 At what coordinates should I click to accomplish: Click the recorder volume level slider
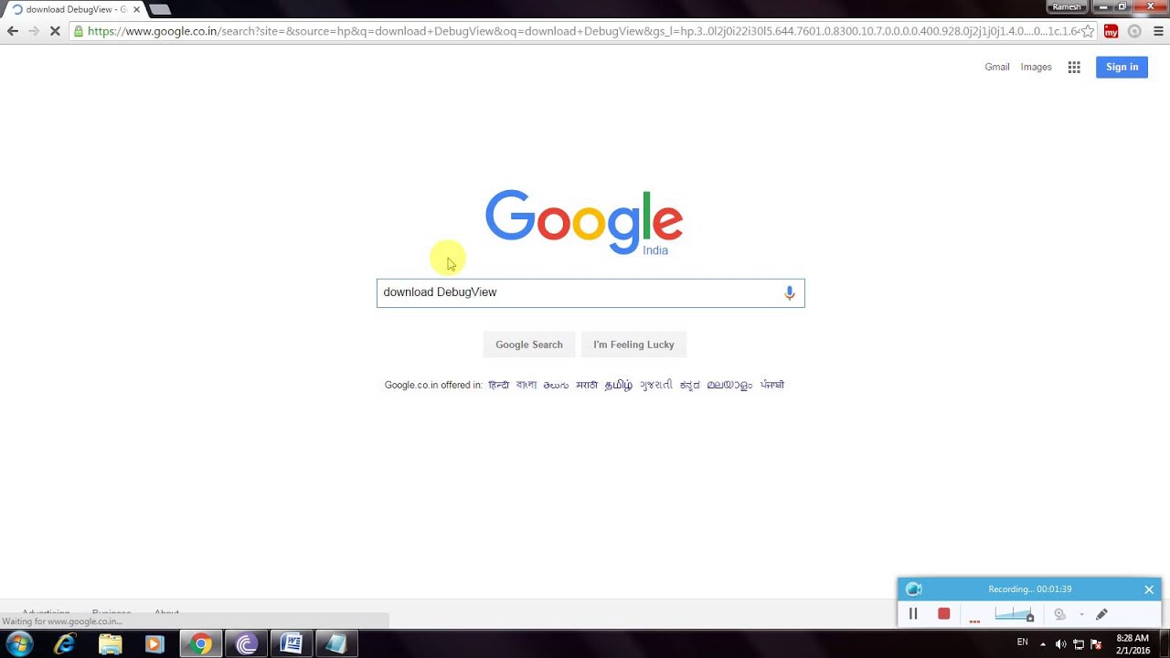pos(1014,614)
